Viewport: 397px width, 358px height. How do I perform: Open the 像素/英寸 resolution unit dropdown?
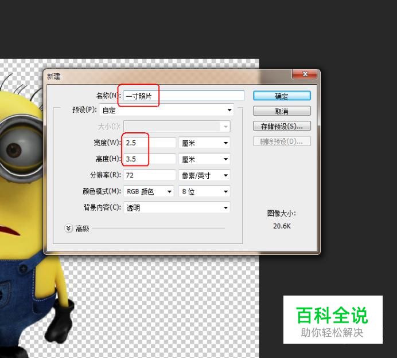click(x=204, y=175)
